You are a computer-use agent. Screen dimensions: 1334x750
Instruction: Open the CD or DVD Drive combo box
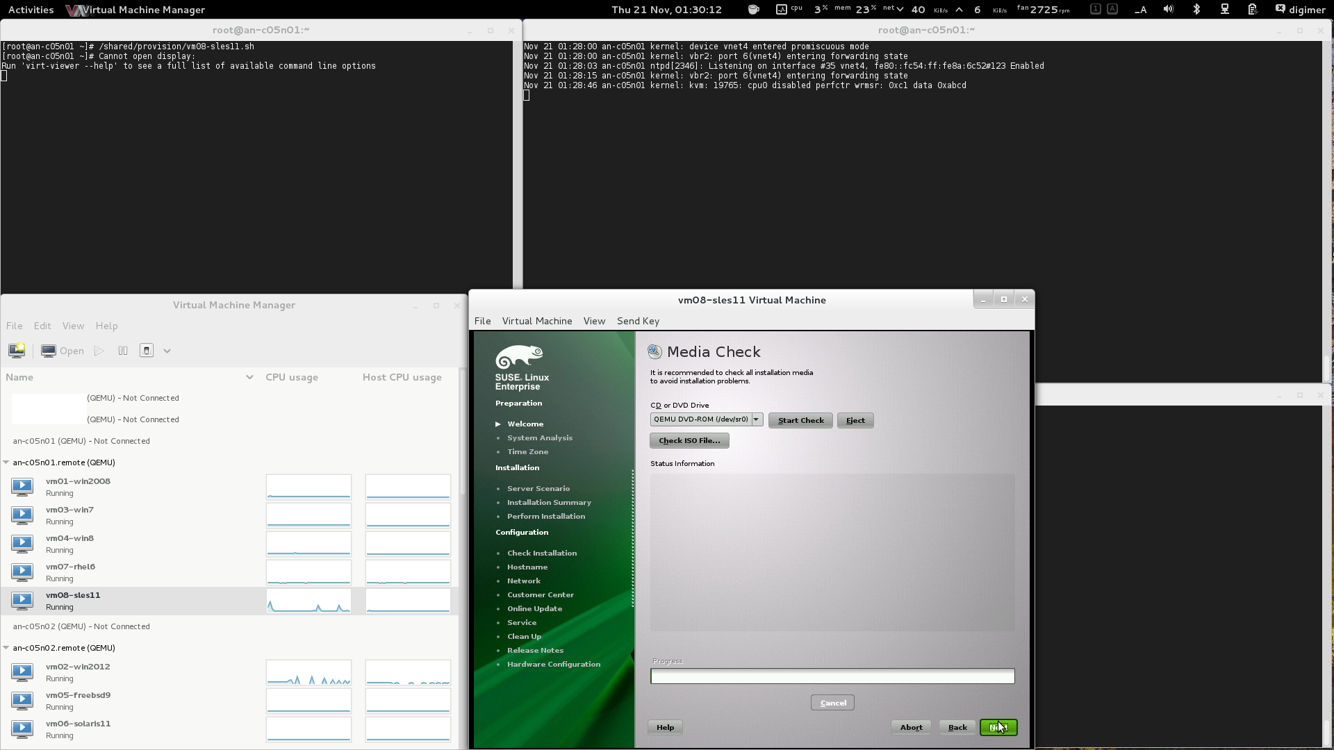707,419
